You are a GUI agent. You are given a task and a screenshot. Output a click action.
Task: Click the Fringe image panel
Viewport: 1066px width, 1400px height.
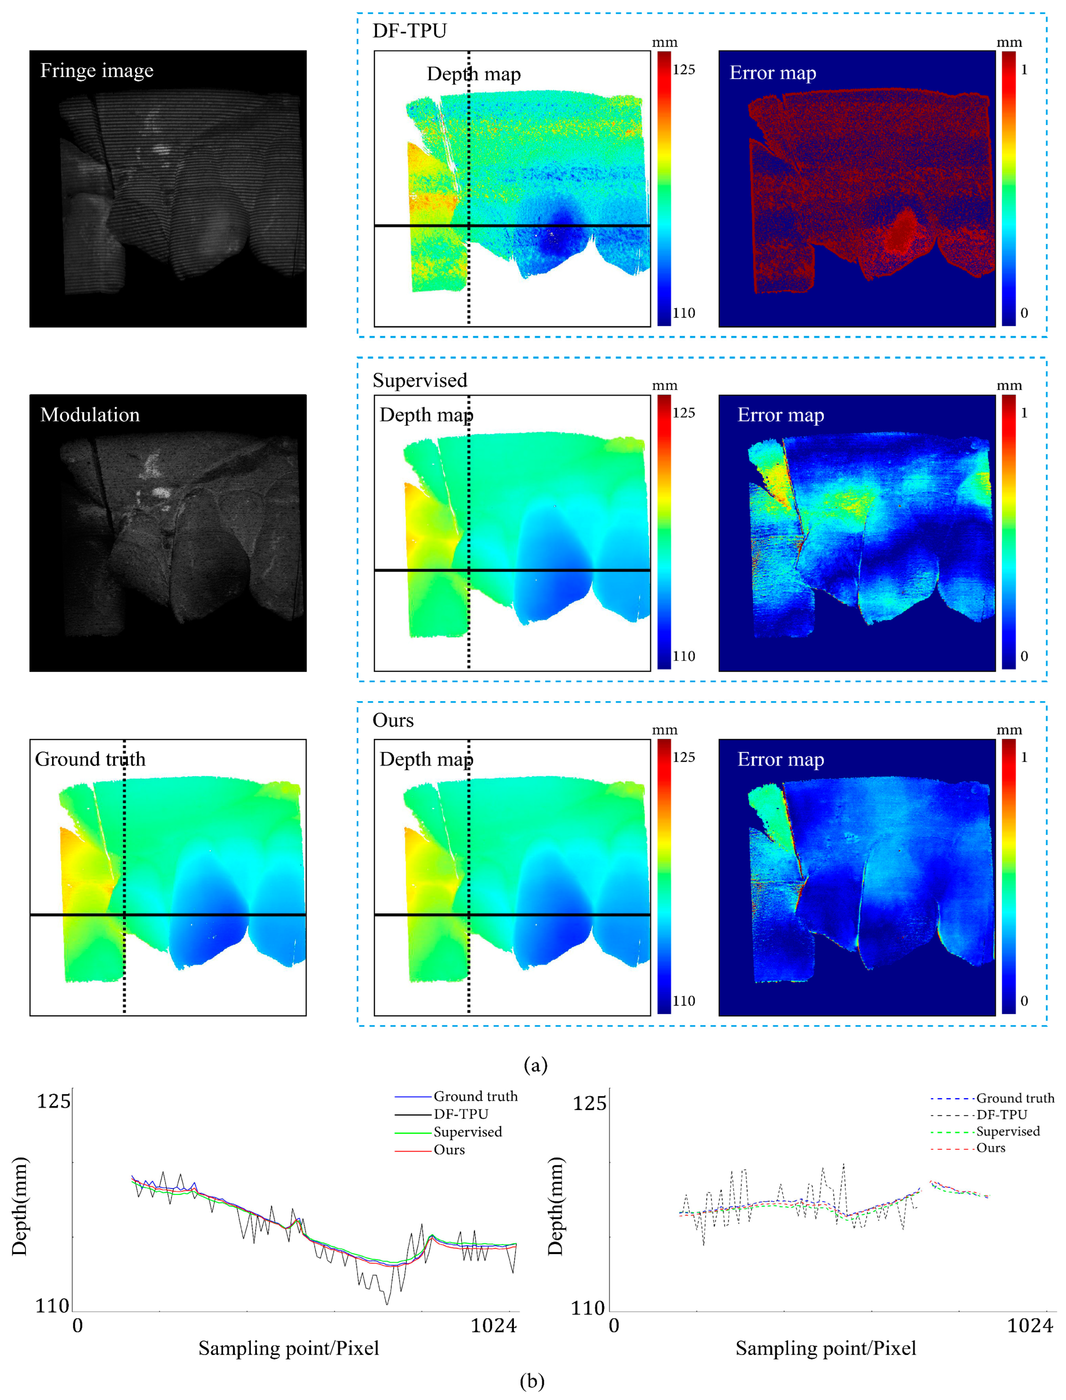[x=167, y=188]
